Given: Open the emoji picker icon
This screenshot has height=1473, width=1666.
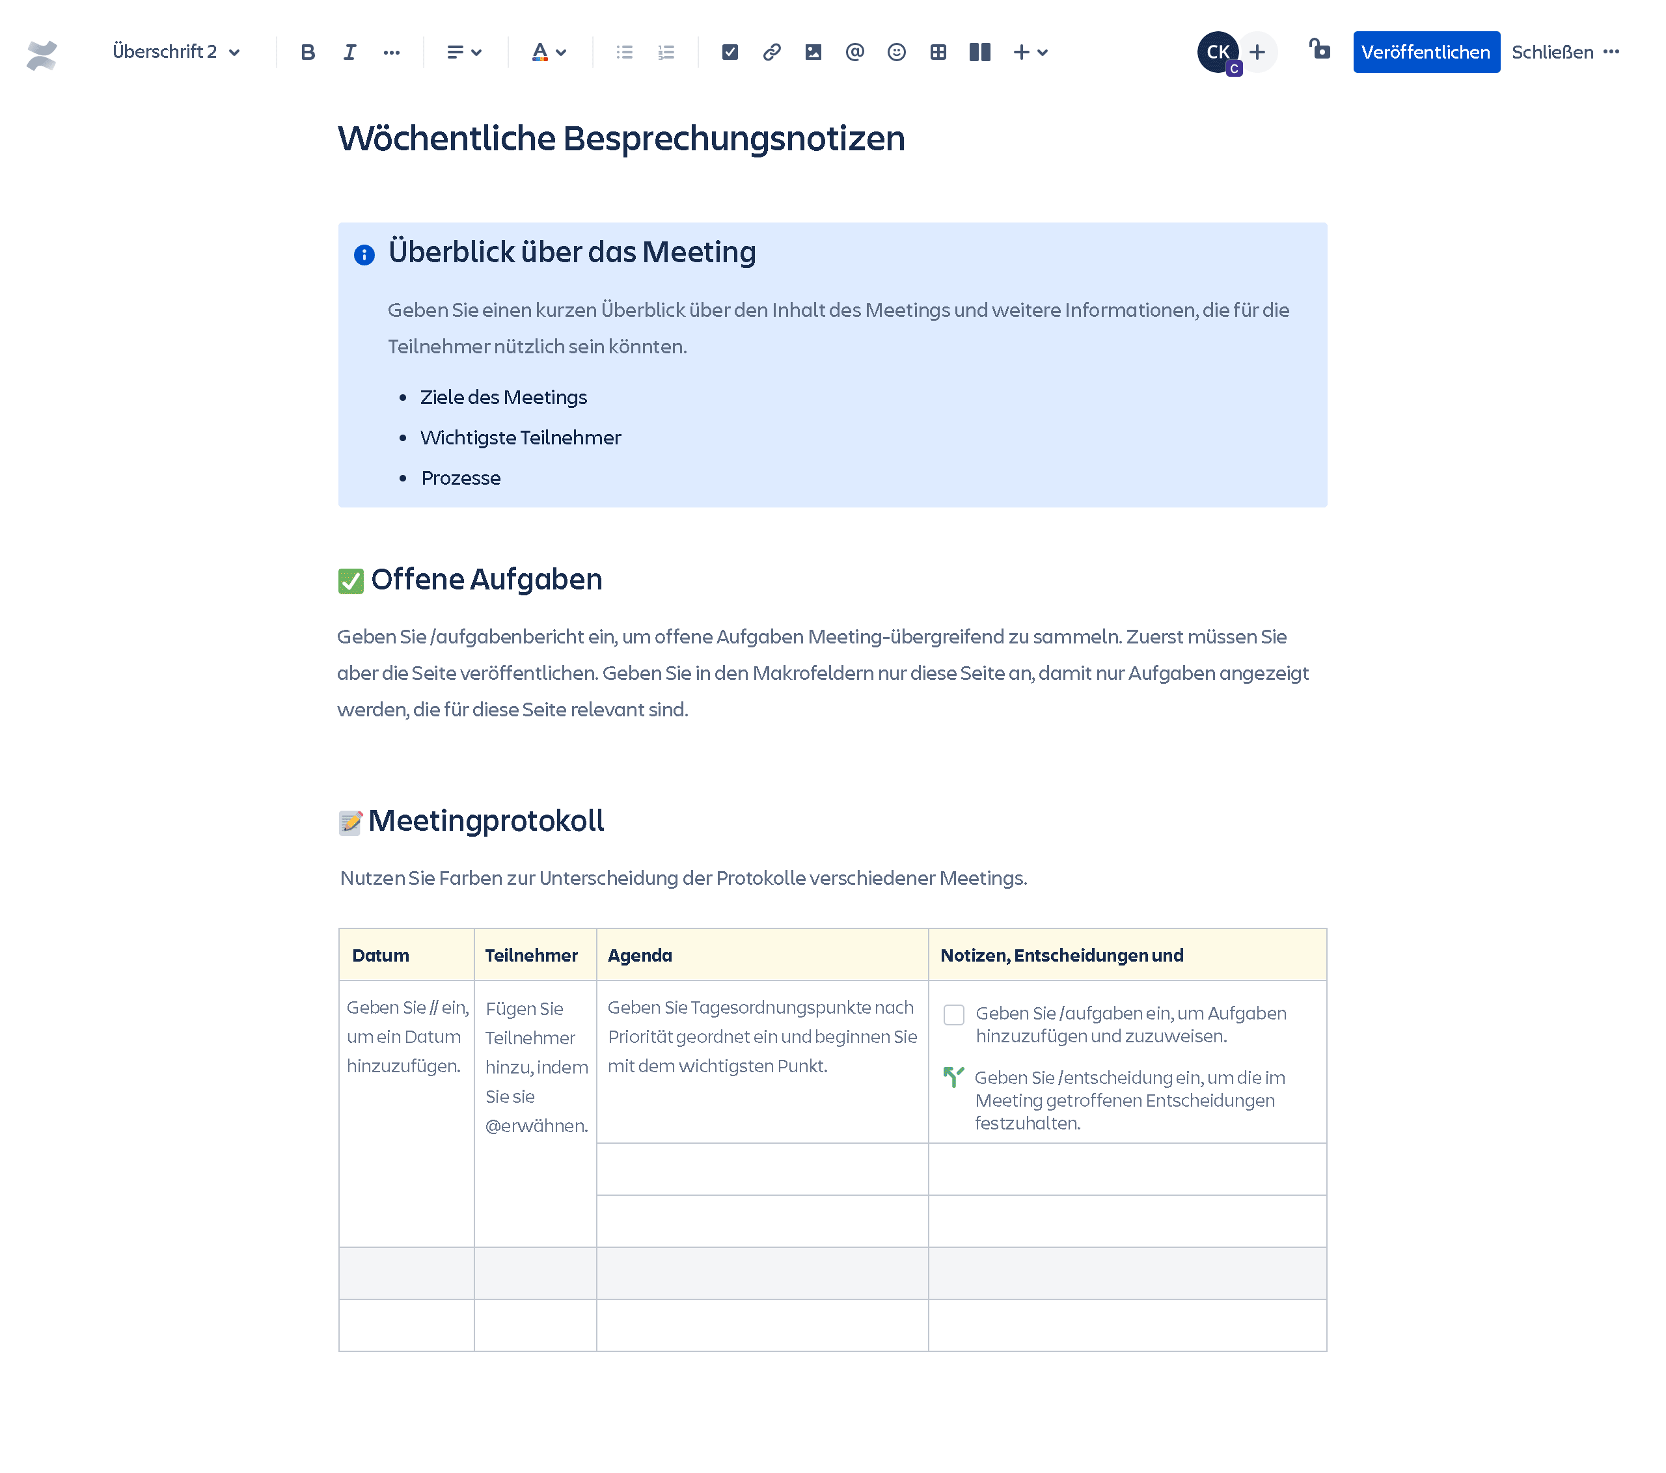Looking at the screenshot, I should tap(895, 52).
